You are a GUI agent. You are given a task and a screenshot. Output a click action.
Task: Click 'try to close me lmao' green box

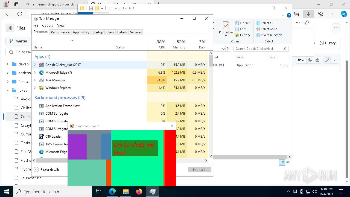point(135,149)
